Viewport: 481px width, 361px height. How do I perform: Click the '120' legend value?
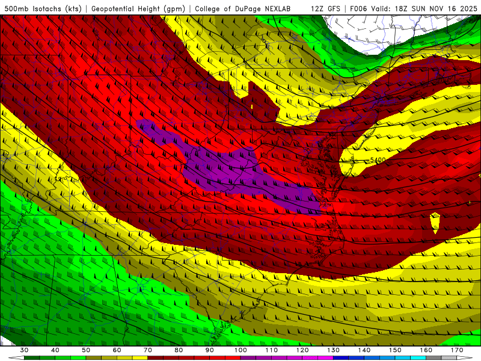coord(302,350)
